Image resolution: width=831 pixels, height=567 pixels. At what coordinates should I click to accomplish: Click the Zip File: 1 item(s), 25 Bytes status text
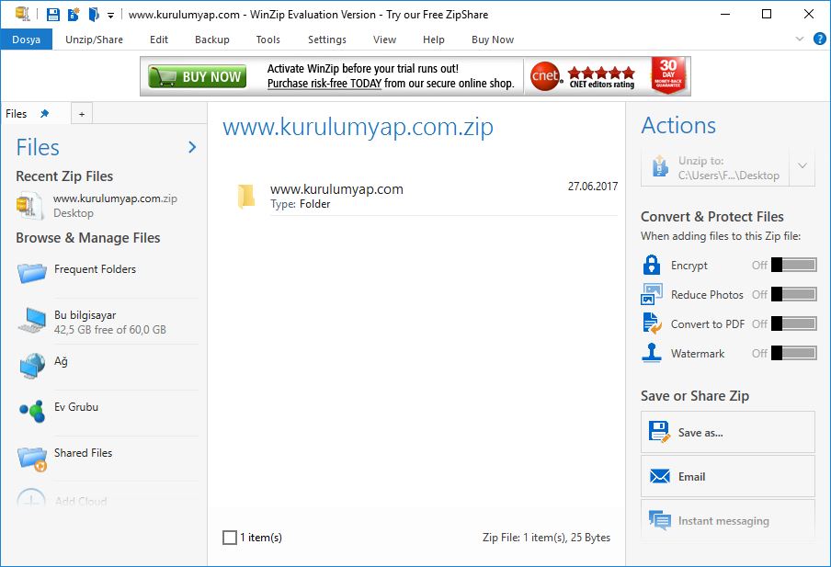546,538
